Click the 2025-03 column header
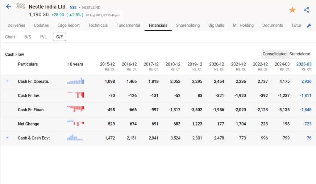 pyautogui.click(x=304, y=64)
